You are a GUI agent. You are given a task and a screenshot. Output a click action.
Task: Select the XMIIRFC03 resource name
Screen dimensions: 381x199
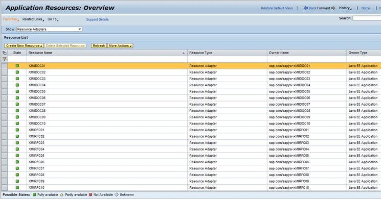pyautogui.click(x=36, y=143)
